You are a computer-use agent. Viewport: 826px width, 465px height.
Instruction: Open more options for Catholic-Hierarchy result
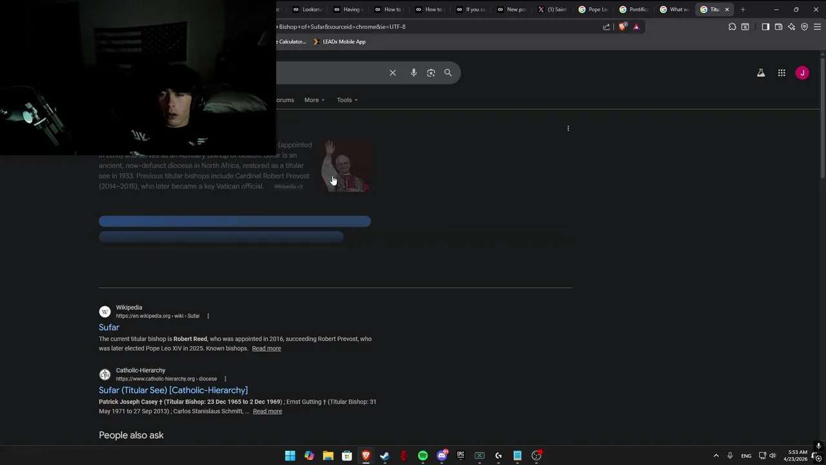point(225,379)
